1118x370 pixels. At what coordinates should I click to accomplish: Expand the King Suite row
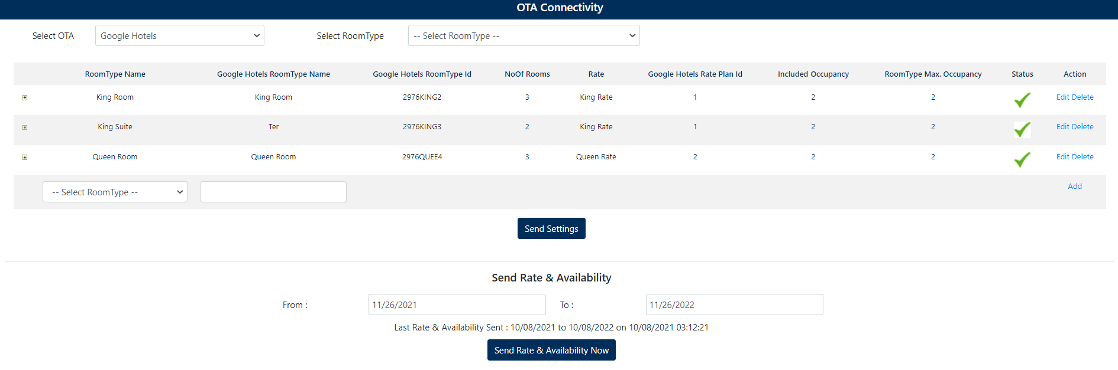[25, 127]
